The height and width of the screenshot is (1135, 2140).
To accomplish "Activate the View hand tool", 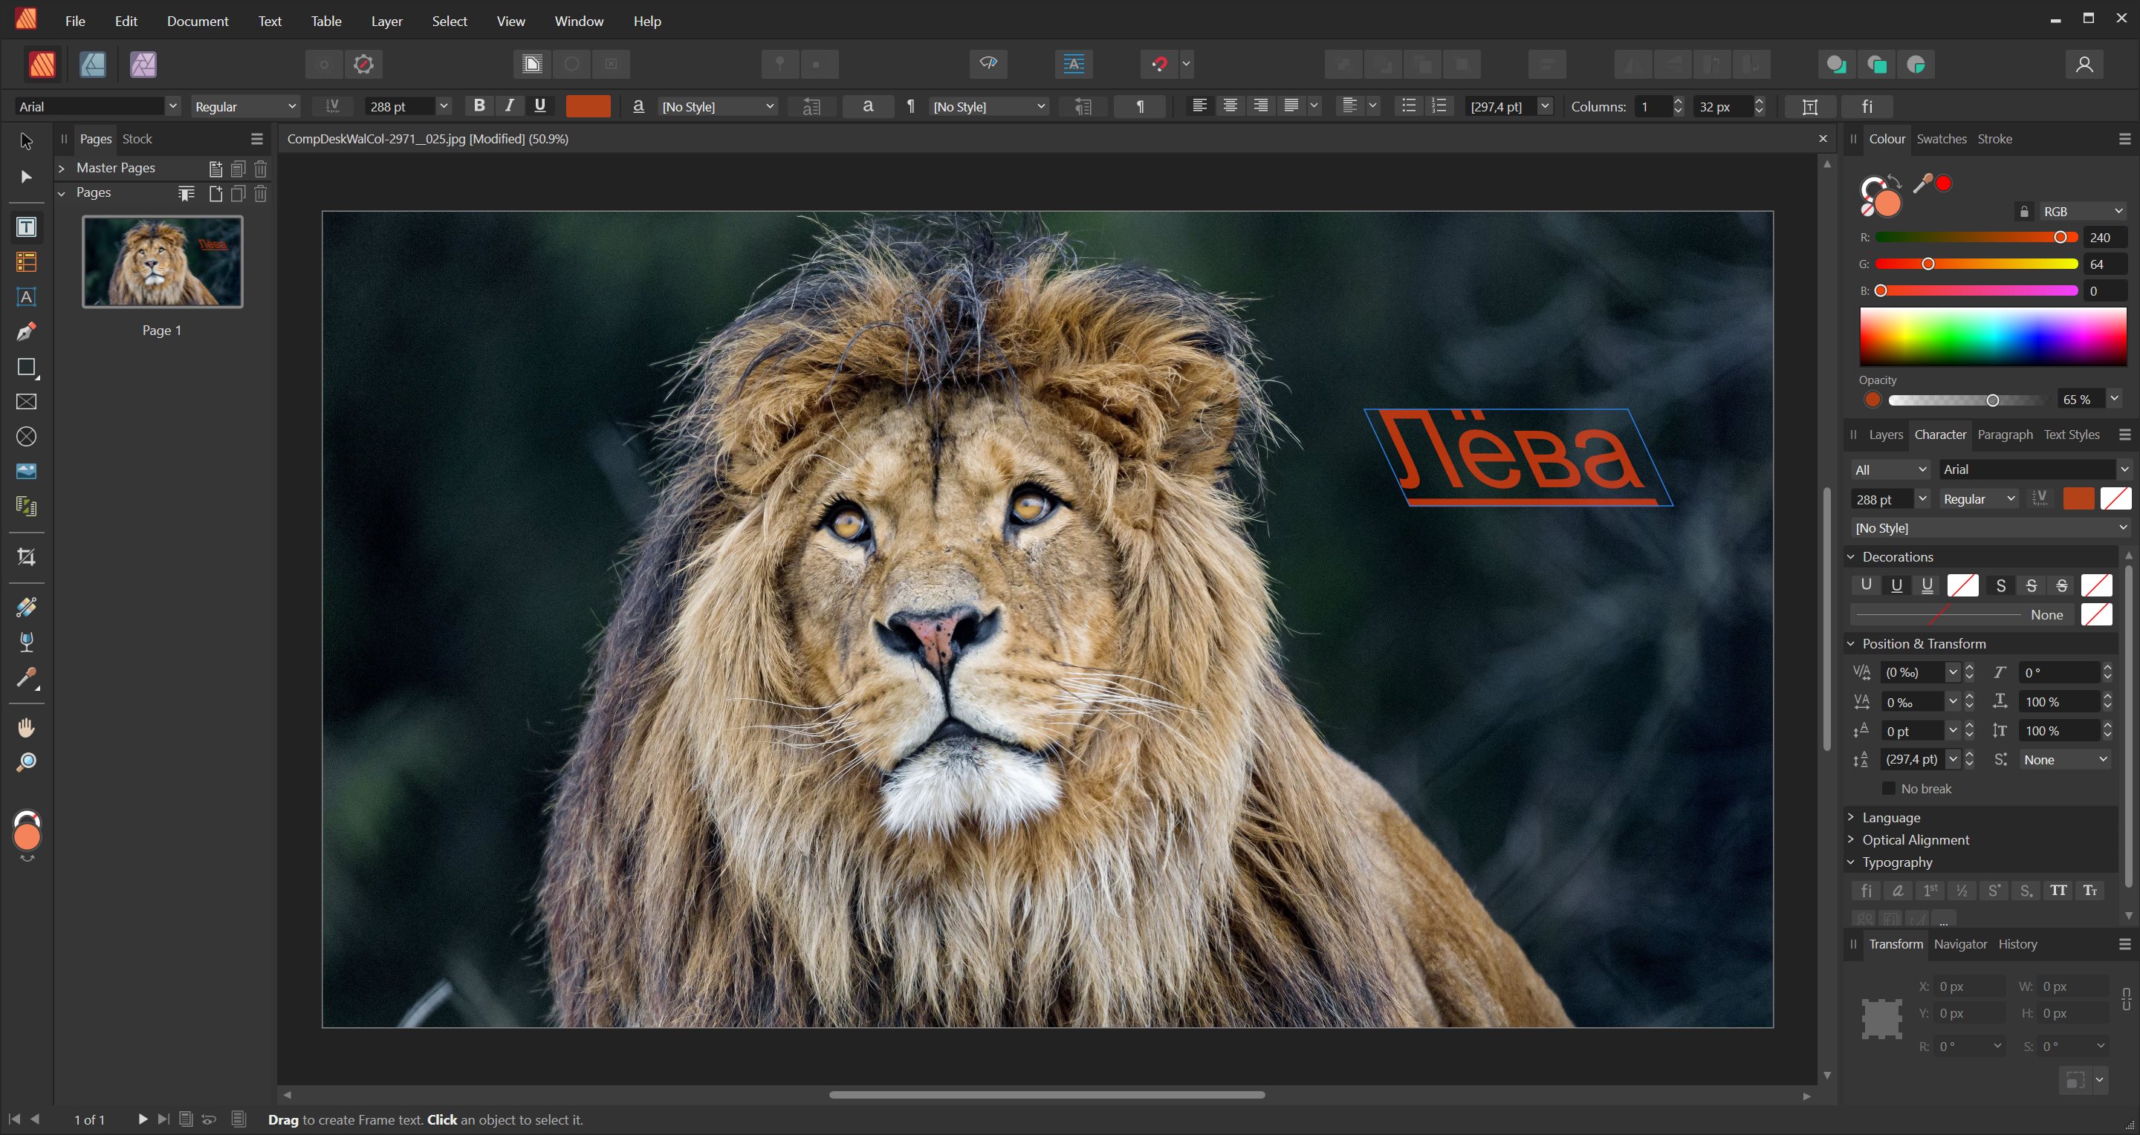I will 26,728.
